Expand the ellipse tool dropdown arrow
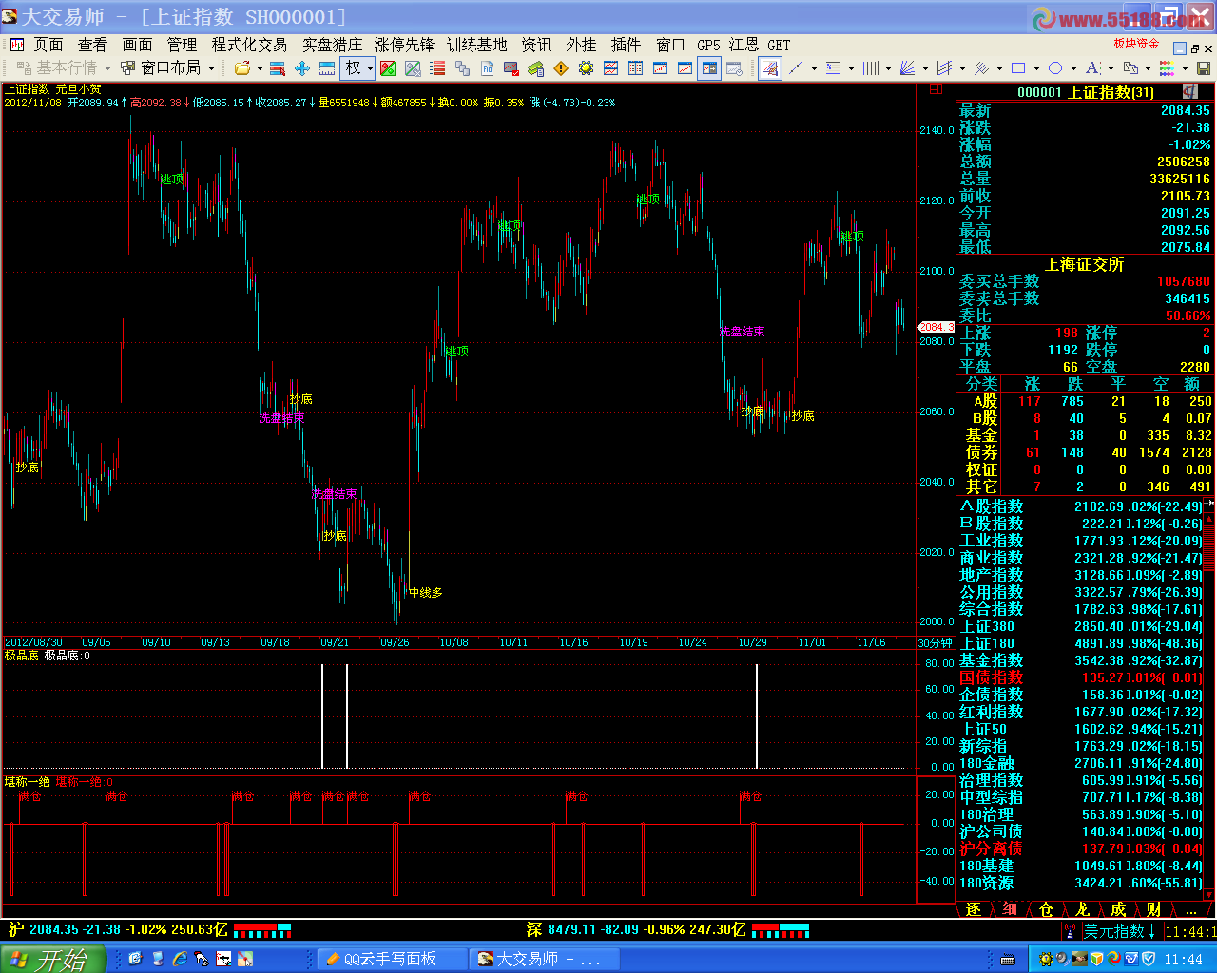 1073,68
